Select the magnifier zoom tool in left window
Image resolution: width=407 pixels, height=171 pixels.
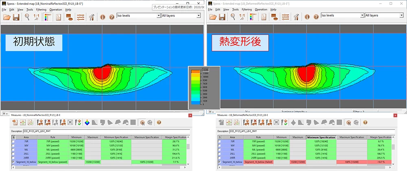pos(27,17)
